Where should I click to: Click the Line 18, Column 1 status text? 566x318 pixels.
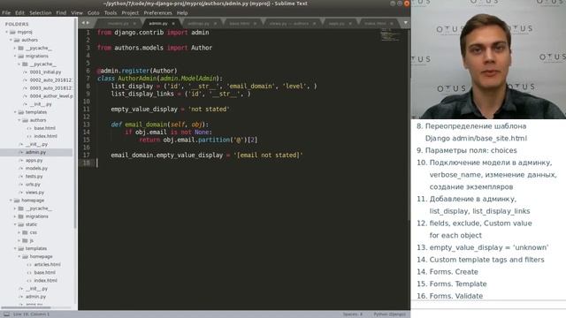32,314
